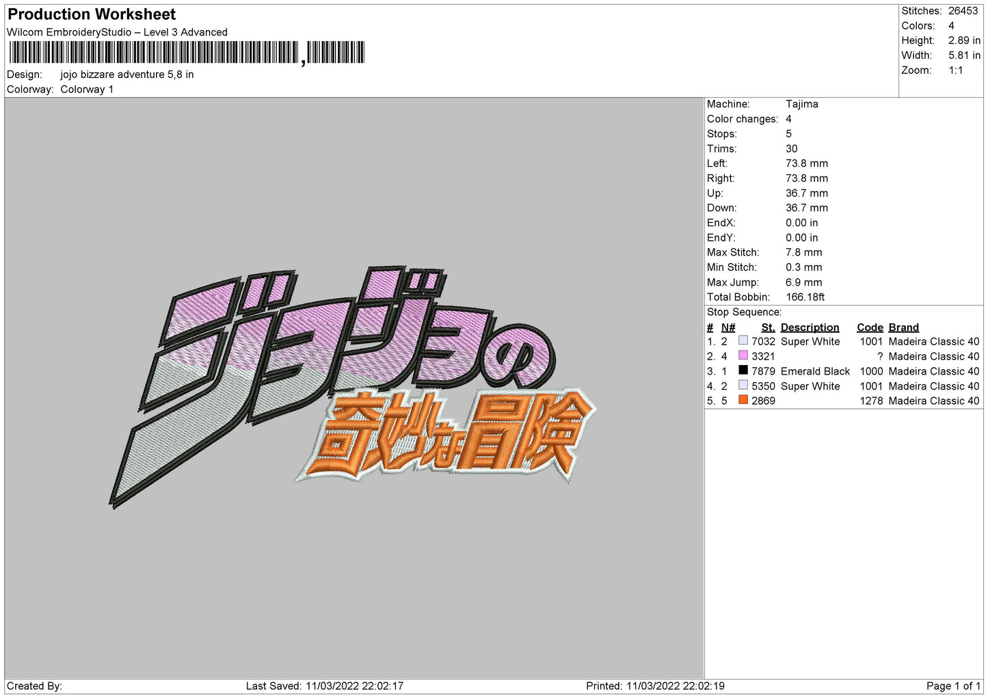The image size is (988, 698).
Task: Click the design name 'jojo bizzare adventure 5,8 in'
Action: tap(127, 75)
